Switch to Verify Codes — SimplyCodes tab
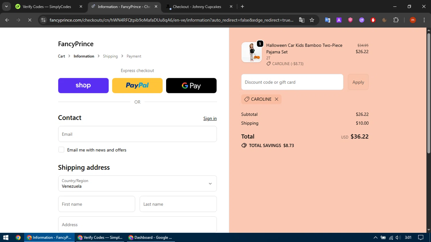 pyautogui.click(x=47, y=7)
